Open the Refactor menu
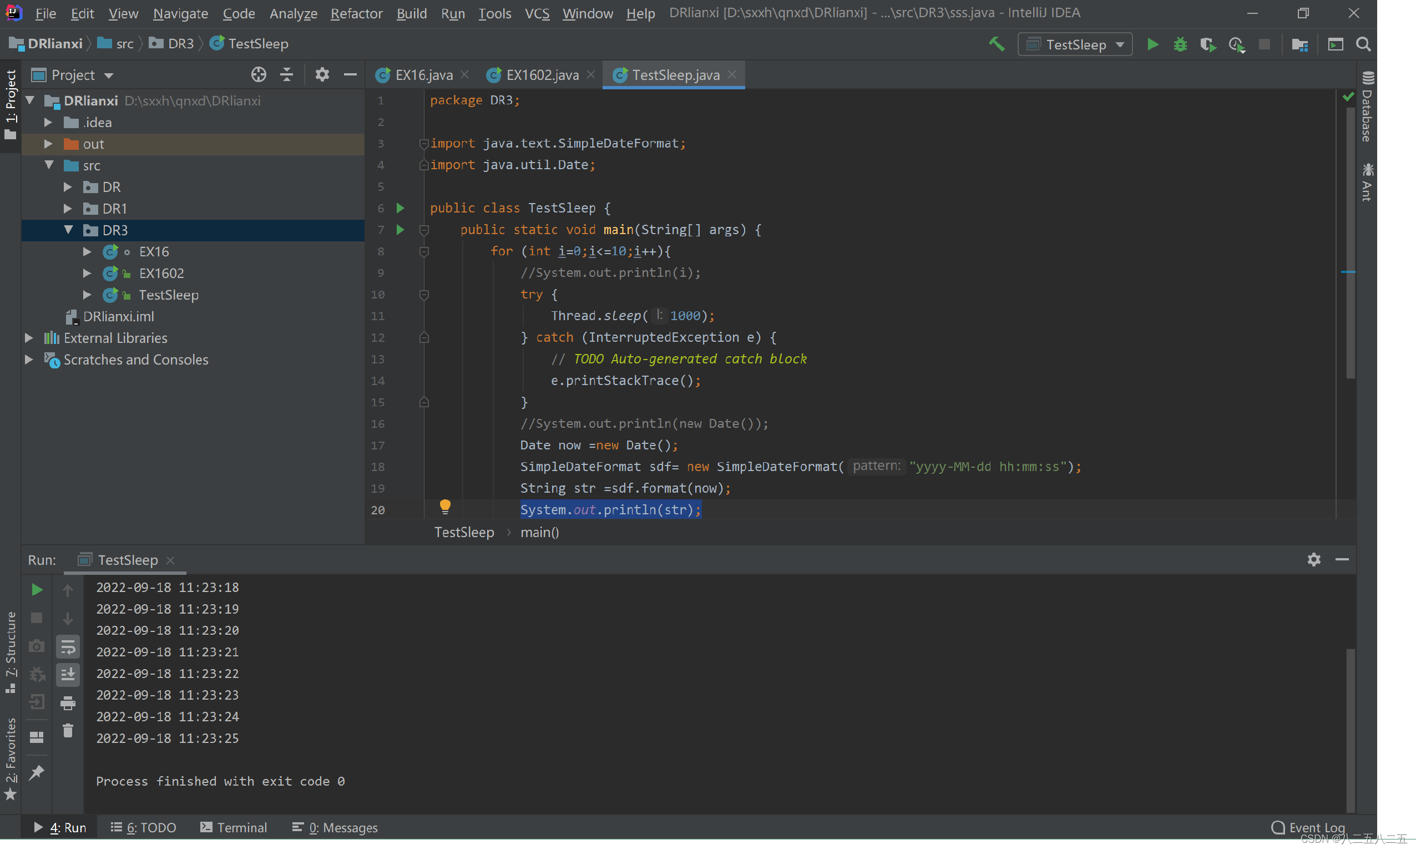 [x=356, y=13]
